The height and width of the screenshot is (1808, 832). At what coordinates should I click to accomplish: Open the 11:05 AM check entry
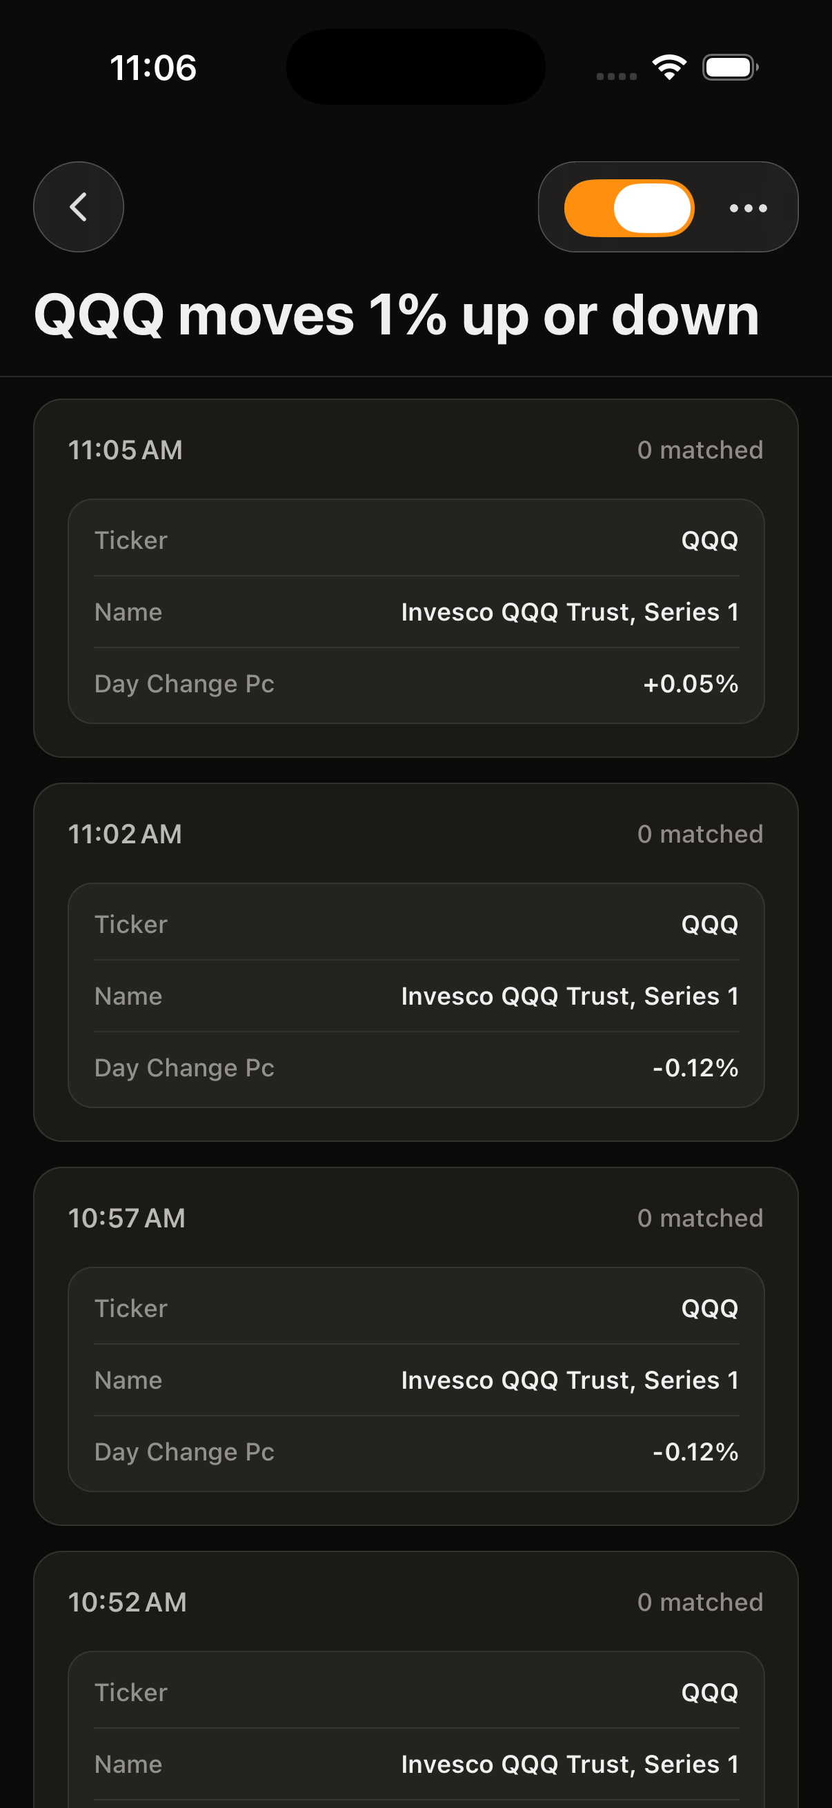coord(126,450)
